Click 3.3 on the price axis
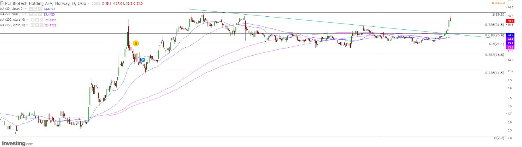 510,130
